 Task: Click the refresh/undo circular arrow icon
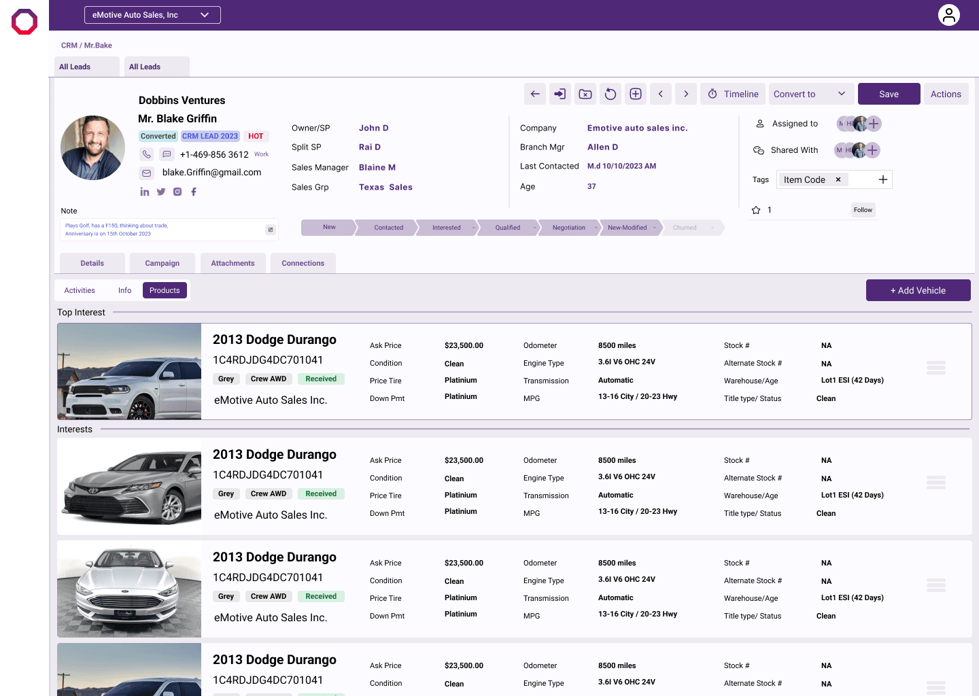click(611, 94)
